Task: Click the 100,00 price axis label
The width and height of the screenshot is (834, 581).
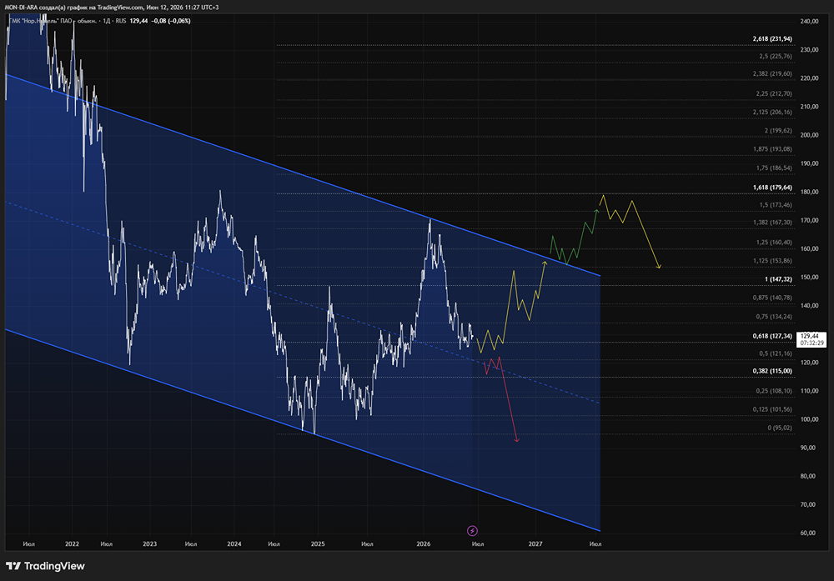Action: coord(809,419)
